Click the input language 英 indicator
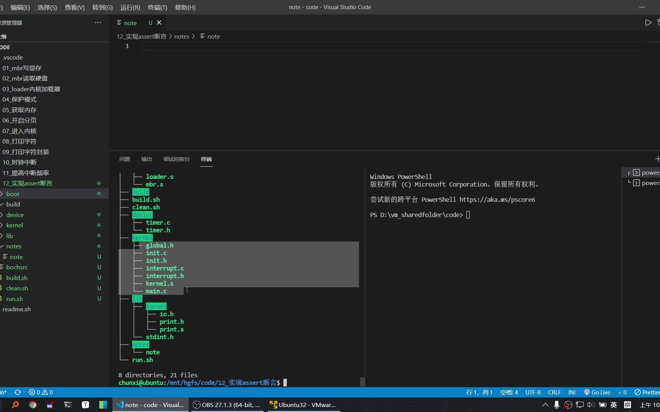The image size is (660, 412). point(614,405)
